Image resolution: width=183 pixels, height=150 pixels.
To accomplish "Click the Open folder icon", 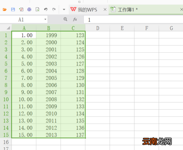I will click(x=5, y=9).
